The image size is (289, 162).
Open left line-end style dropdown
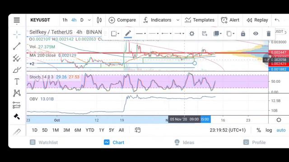(x=167, y=34)
